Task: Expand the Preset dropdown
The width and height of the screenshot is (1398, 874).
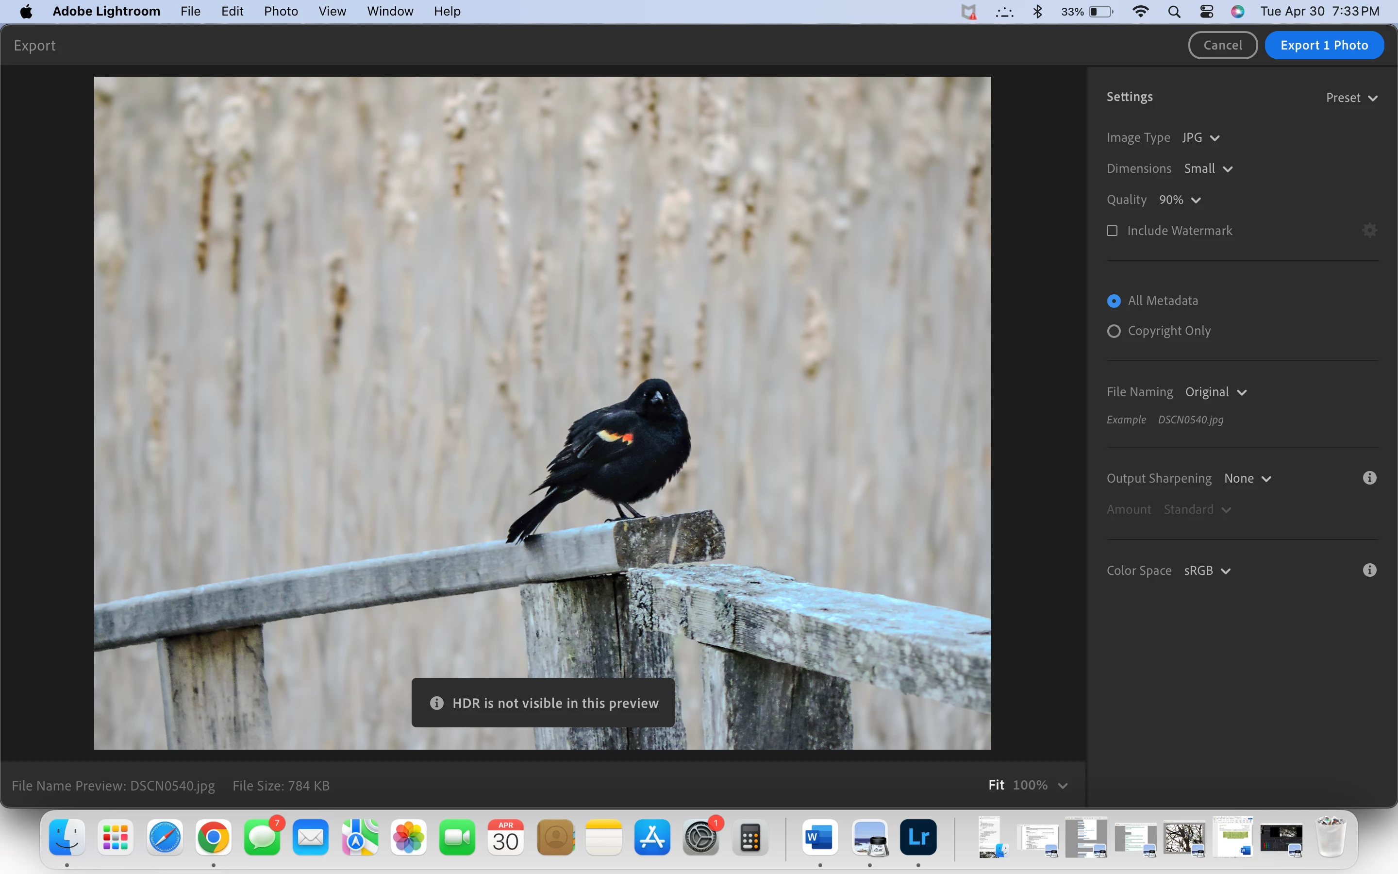Action: pyautogui.click(x=1351, y=98)
